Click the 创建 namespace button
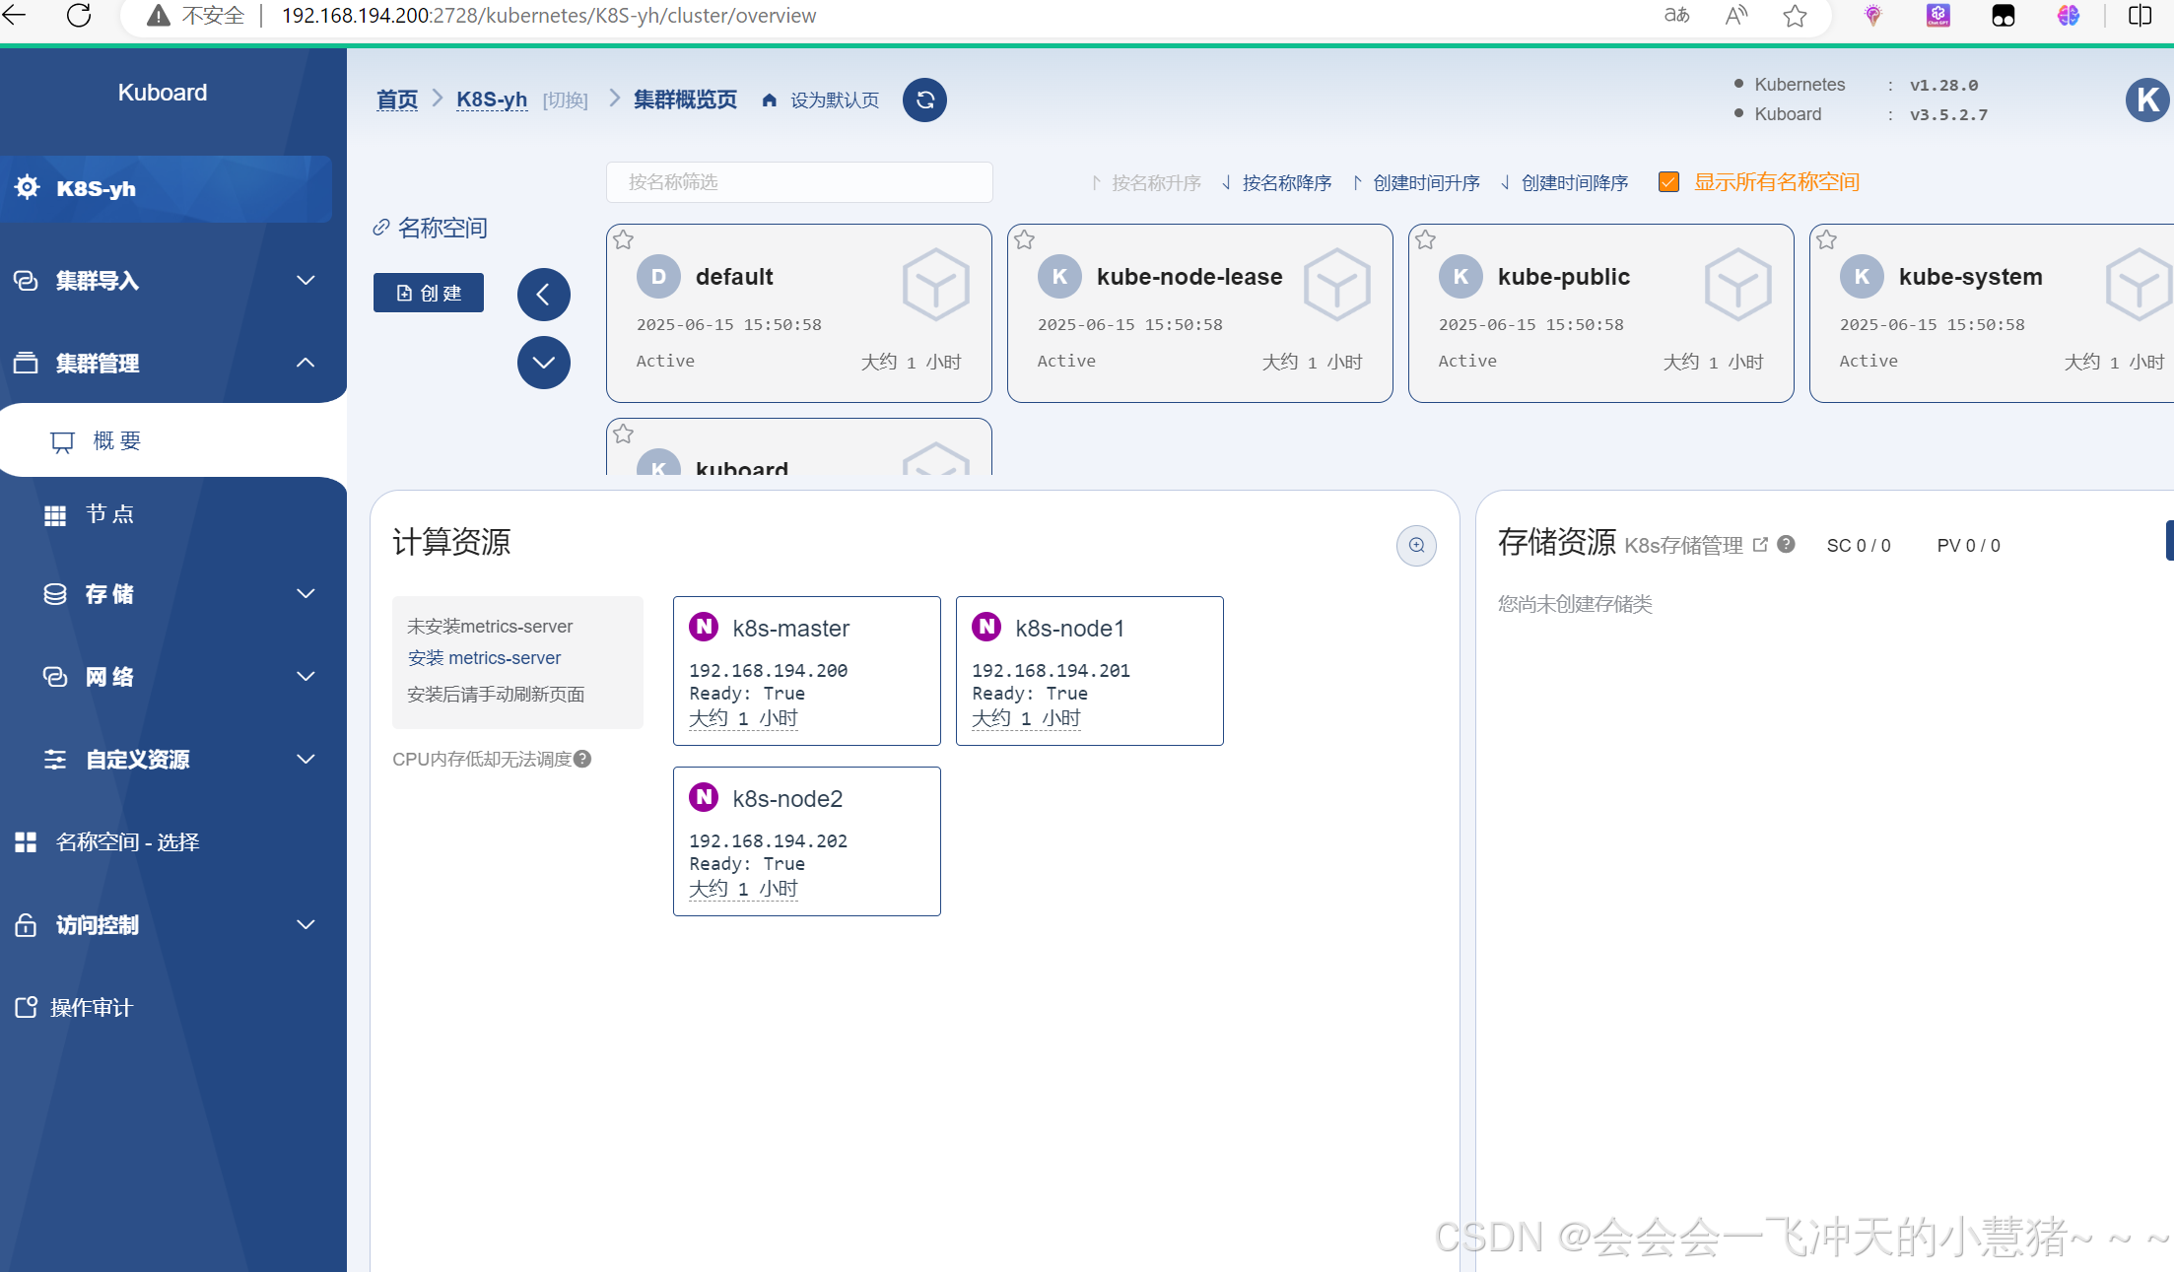Image resolution: width=2174 pixels, height=1272 pixels. pos(428,293)
